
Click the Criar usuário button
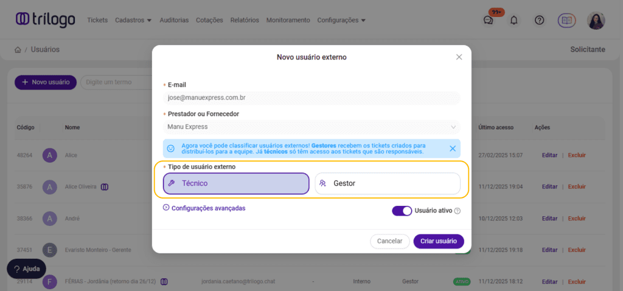[x=438, y=241]
